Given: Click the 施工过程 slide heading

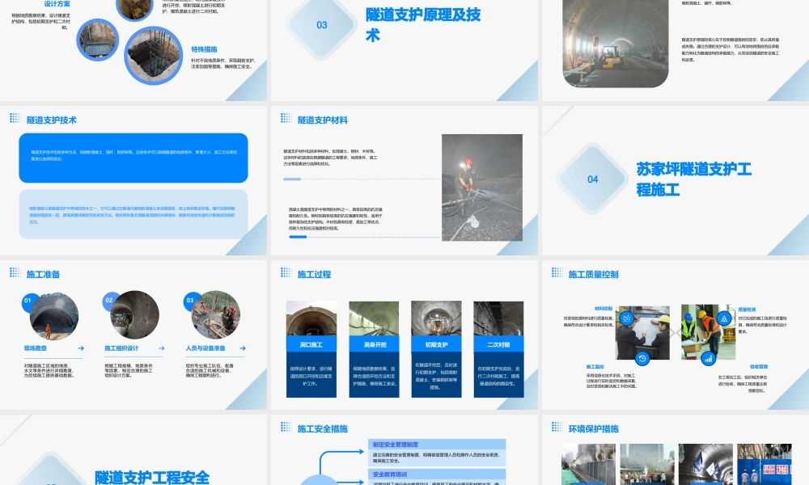Looking at the screenshot, I should point(314,274).
